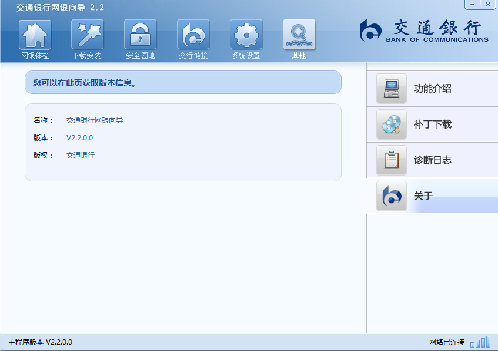Image resolution: width=498 pixels, height=351 pixels.
Task: Click the 网银体检 label
Action: point(35,56)
